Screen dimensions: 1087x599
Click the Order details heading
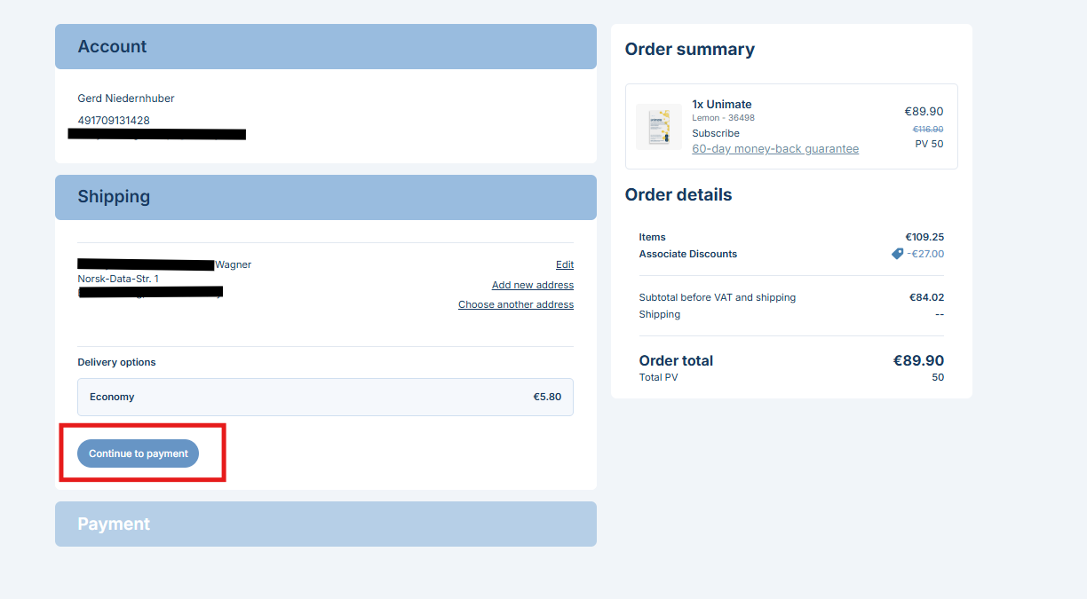678,195
